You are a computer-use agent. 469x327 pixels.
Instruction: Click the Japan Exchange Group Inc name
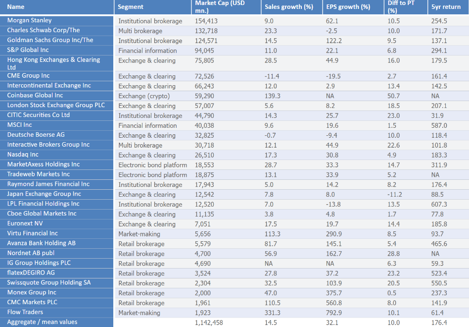(44, 194)
